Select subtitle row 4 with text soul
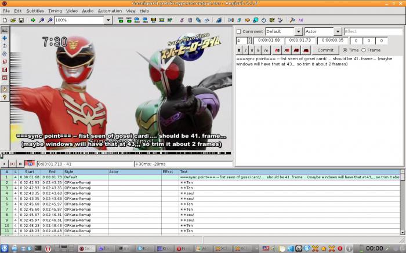The height and width of the screenshot is (253, 406). [201, 193]
